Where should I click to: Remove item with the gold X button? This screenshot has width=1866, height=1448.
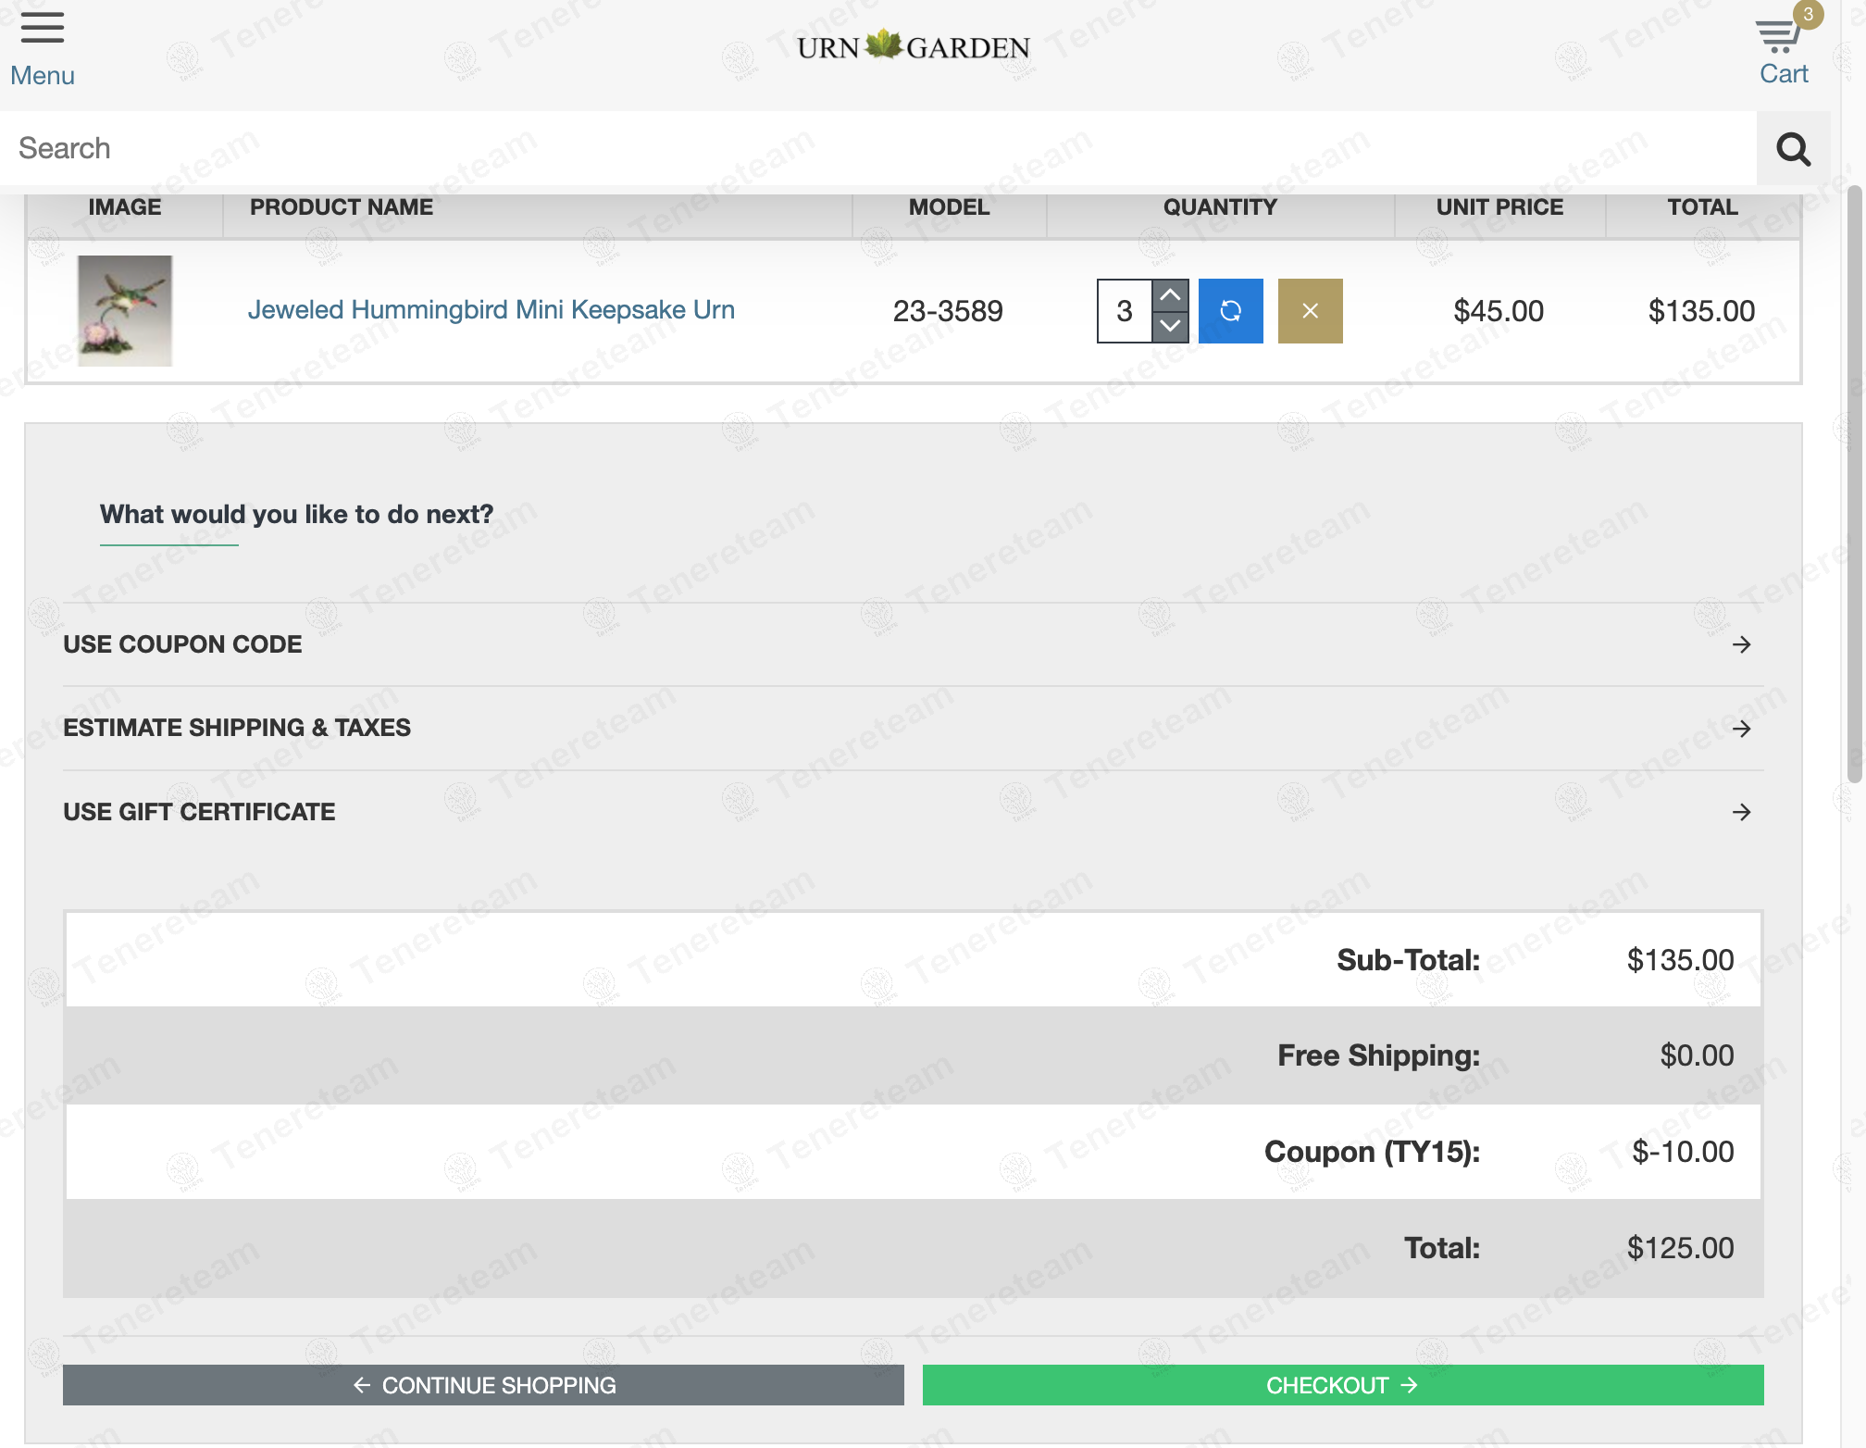[1310, 311]
